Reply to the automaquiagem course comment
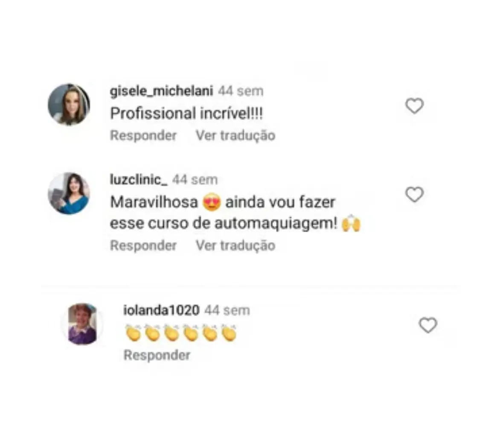This screenshot has width=503, height=446. [143, 245]
